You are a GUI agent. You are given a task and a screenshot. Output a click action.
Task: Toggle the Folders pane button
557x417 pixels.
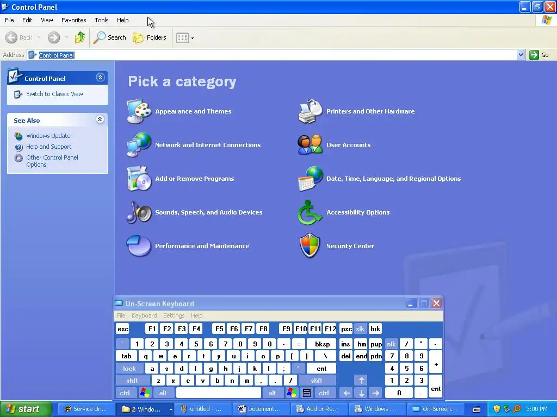149,37
